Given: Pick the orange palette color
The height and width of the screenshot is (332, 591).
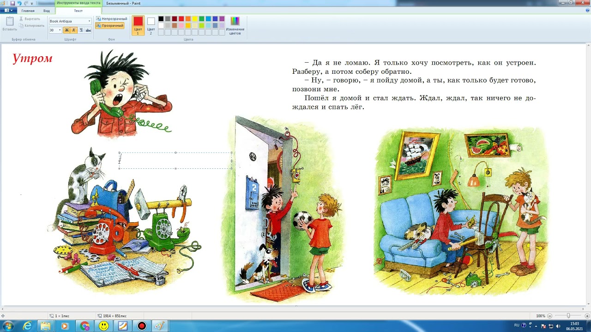Looking at the screenshot, I should [x=188, y=19].
